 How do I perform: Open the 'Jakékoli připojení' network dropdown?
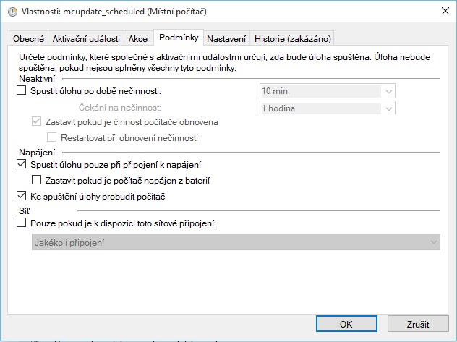point(433,242)
